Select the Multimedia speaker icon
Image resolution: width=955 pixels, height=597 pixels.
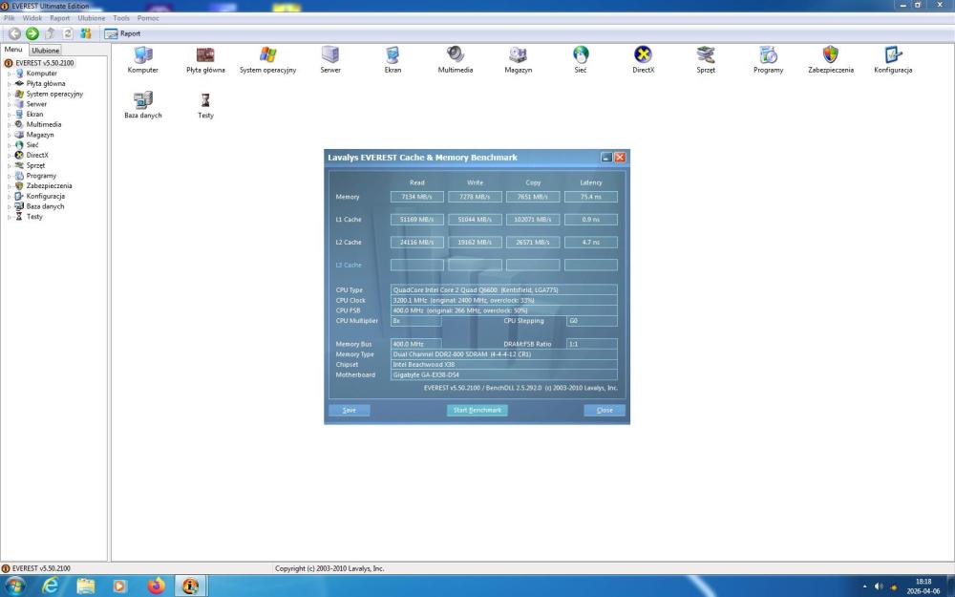[x=456, y=55]
